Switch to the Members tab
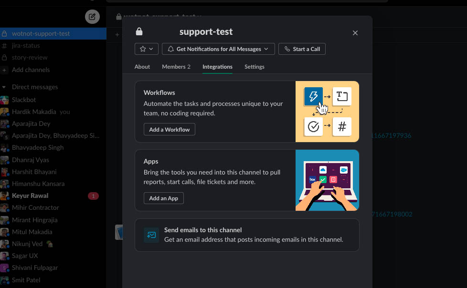This screenshot has height=288, width=467. [176, 67]
